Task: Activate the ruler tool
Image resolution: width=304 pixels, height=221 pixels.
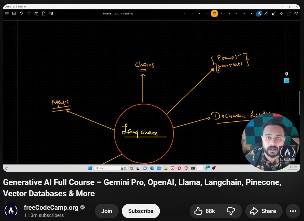Action: (267, 13)
